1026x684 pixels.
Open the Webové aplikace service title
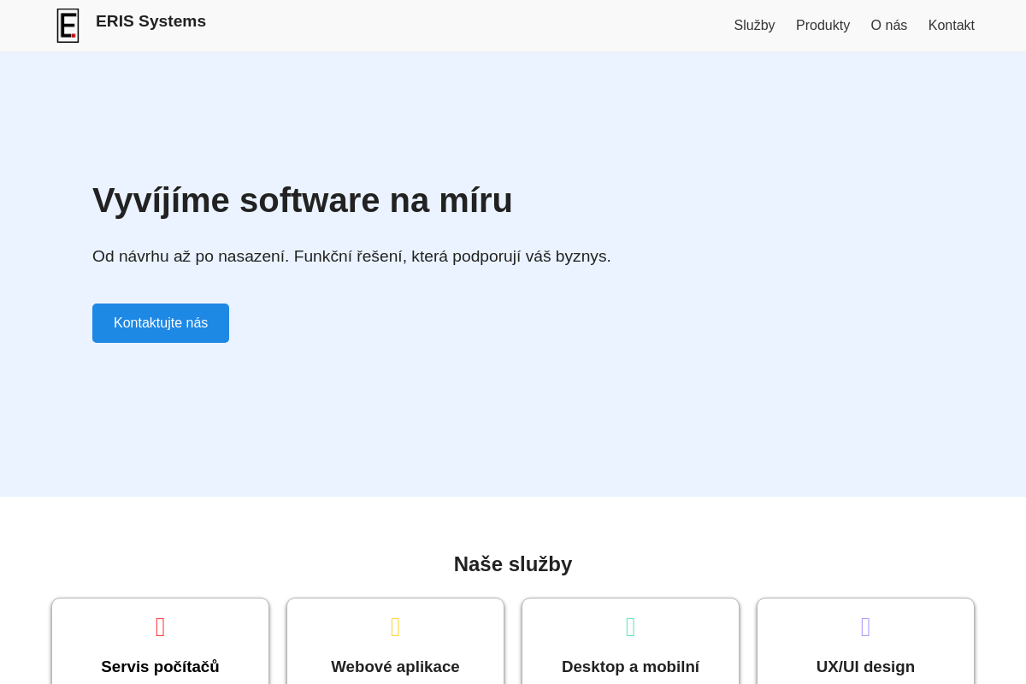395,667
